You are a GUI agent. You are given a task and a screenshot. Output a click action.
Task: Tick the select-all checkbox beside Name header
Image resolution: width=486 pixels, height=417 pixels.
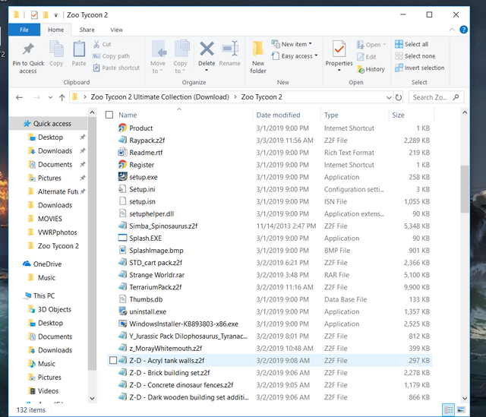[x=109, y=115]
